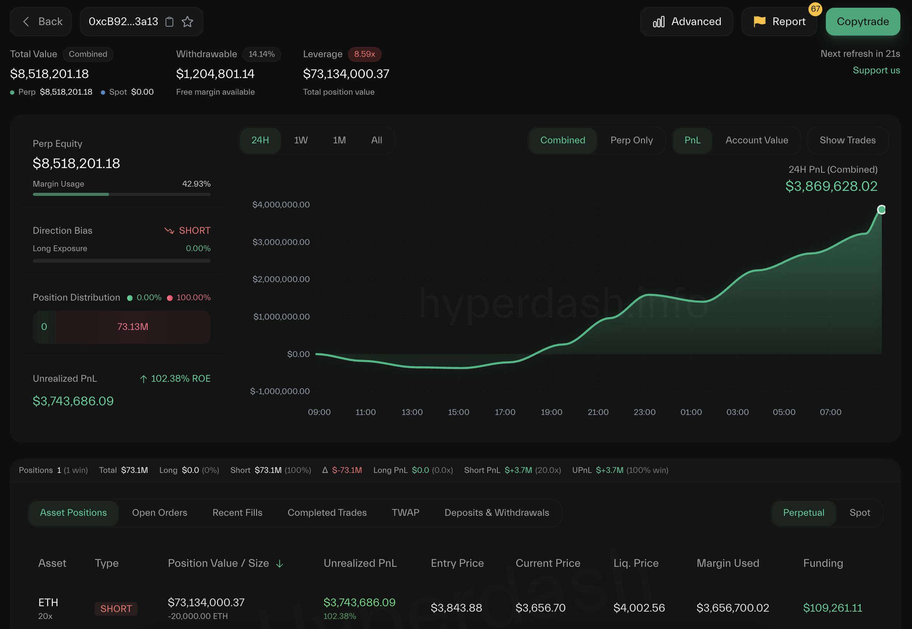Click the ETH position row's SHORT tag
This screenshot has height=629, width=912.
(x=116, y=609)
